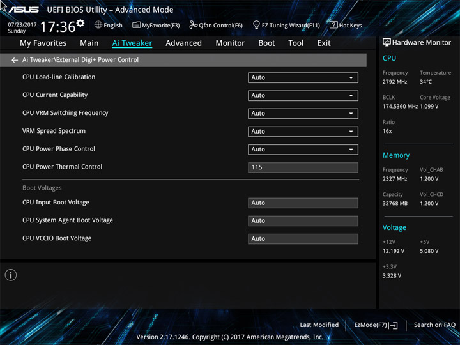Select CPU Current Capability label

click(55, 95)
